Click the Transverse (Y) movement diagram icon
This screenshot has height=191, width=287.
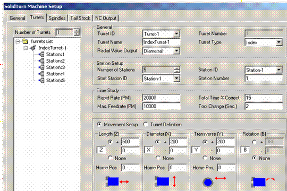pos(214,181)
